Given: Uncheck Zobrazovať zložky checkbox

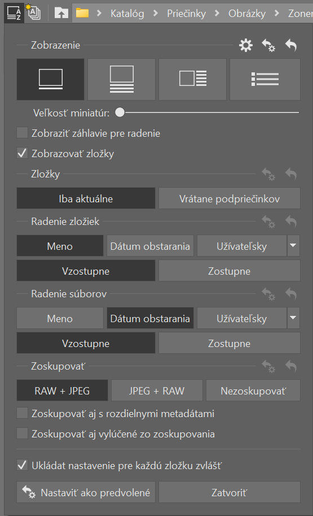Looking at the screenshot, I should (x=23, y=153).
